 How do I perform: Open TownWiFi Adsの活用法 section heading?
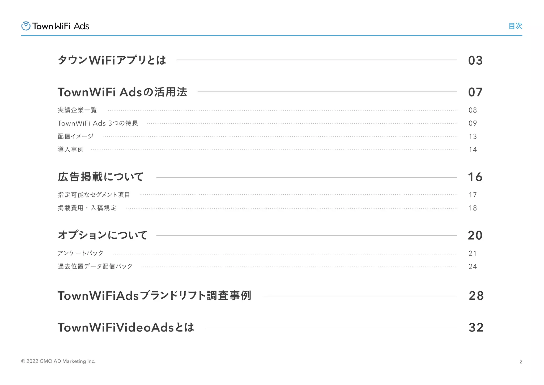122,92
